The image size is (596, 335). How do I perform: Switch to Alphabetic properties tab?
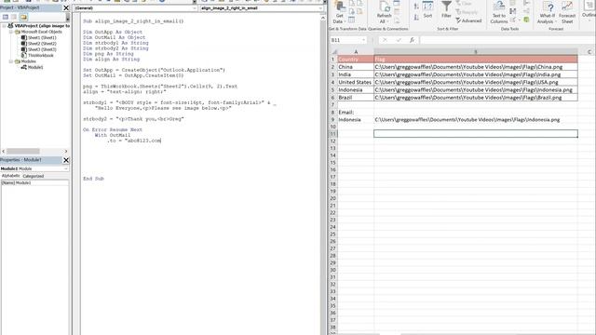(x=10, y=176)
